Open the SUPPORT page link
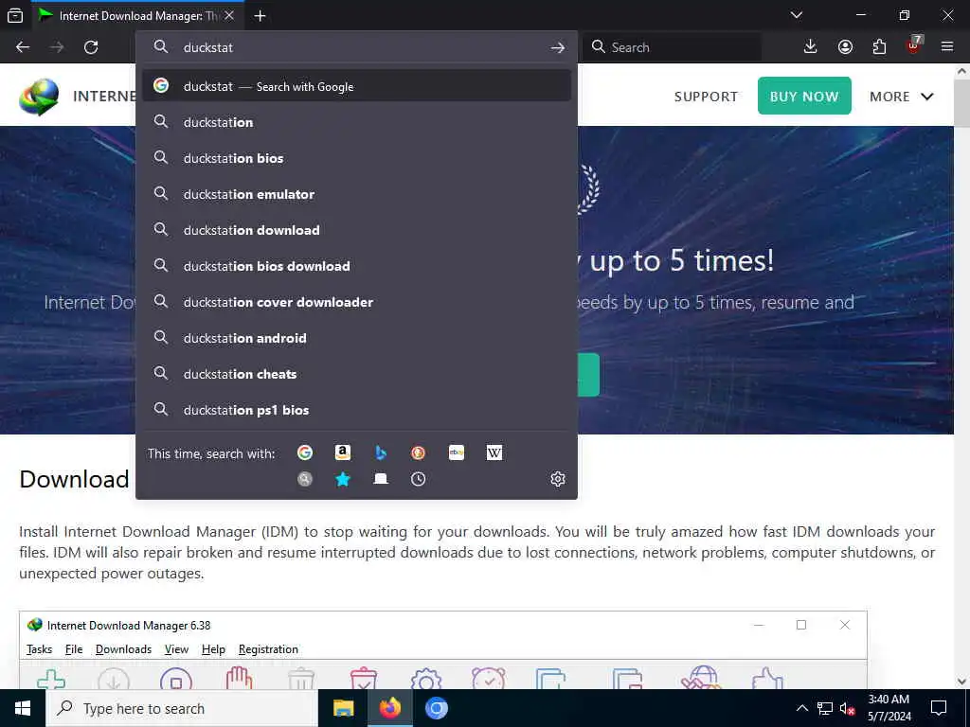Image resolution: width=970 pixels, height=727 pixels. [706, 97]
